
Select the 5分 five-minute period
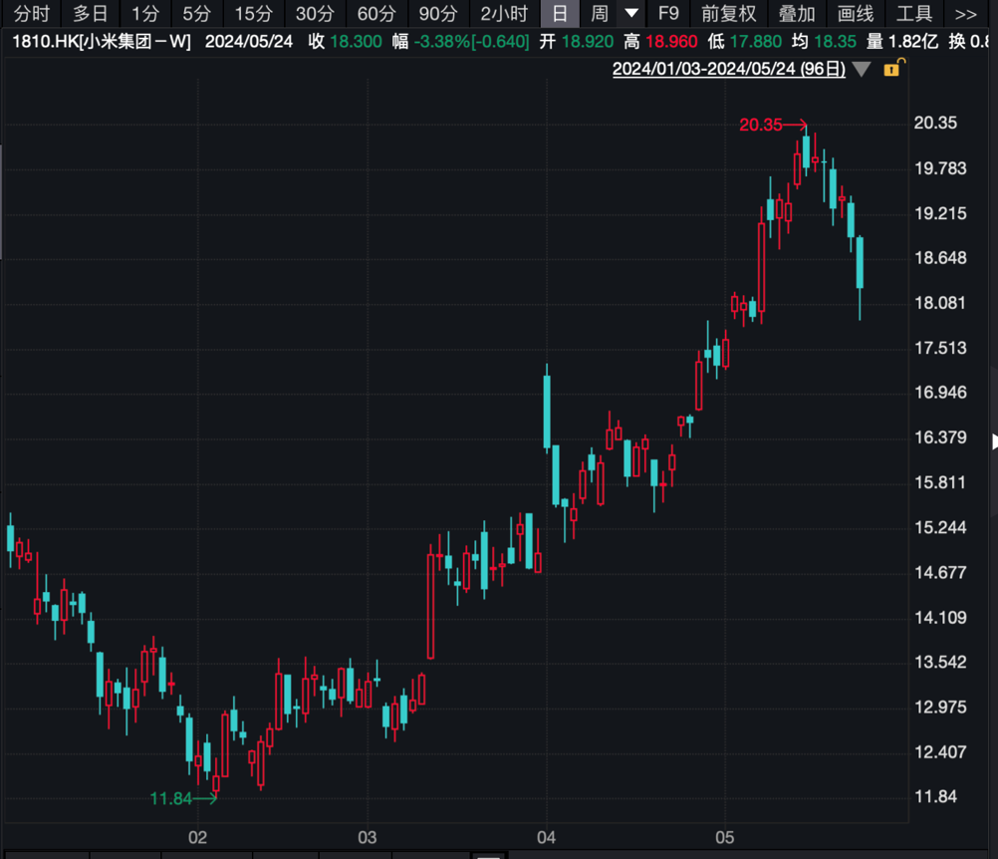(x=196, y=13)
